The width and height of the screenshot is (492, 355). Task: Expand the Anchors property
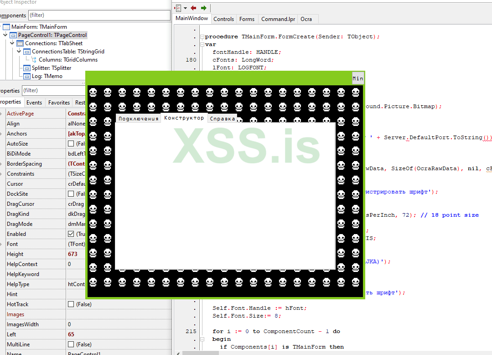[1, 133]
